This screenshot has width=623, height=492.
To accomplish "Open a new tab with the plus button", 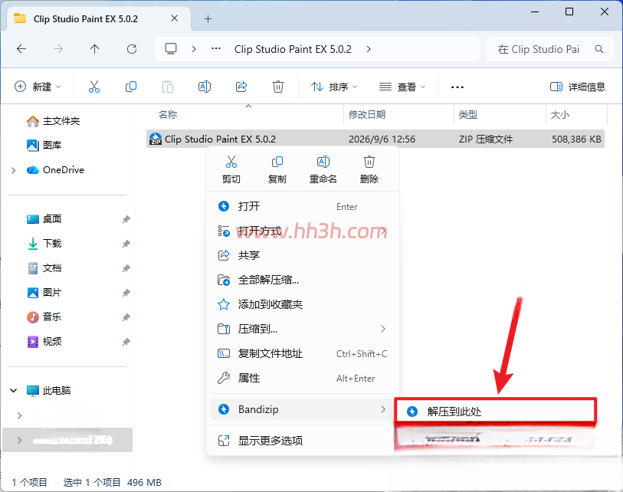I will (208, 18).
